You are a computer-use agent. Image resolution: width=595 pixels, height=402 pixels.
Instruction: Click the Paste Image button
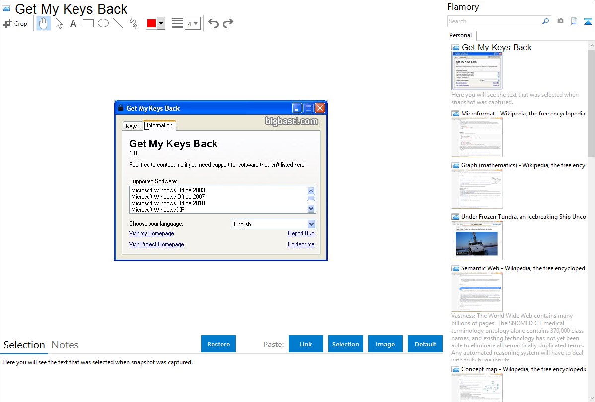(385, 344)
